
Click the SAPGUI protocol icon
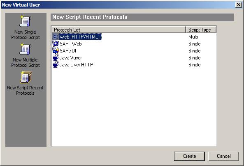[56, 51]
